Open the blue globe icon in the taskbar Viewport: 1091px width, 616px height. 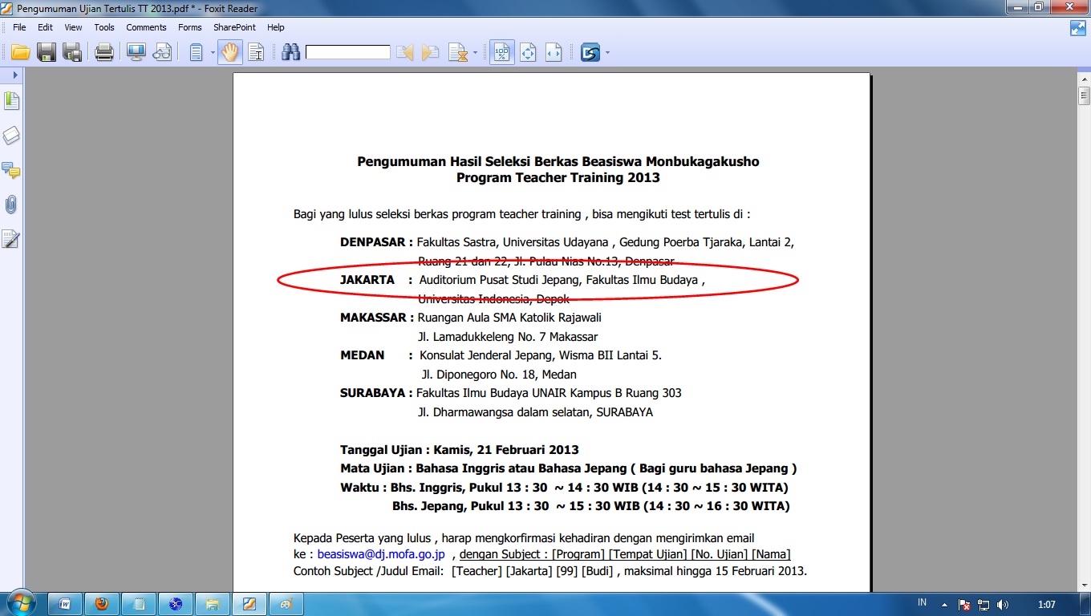pos(176,604)
